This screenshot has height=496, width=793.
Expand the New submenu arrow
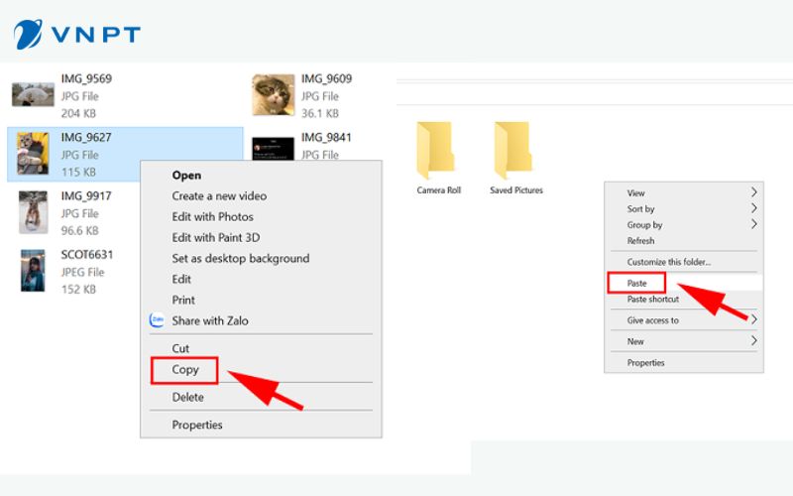(753, 340)
